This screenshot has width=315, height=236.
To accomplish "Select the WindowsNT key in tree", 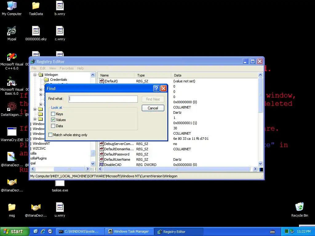I will (x=41, y=144).
